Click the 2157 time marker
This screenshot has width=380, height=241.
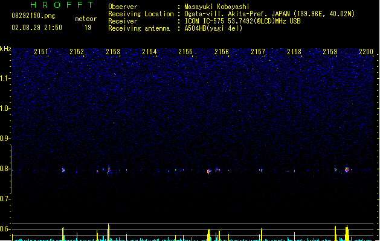(x=258, y=52)
